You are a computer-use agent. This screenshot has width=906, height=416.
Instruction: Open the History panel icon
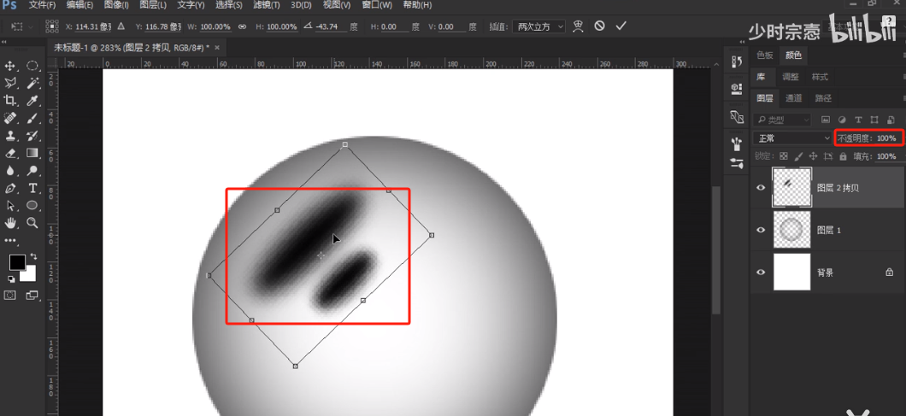(x=737, y=62)
